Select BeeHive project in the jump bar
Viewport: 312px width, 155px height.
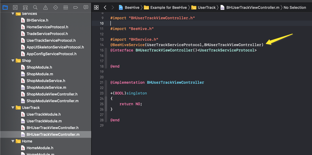tap(129, 7)
